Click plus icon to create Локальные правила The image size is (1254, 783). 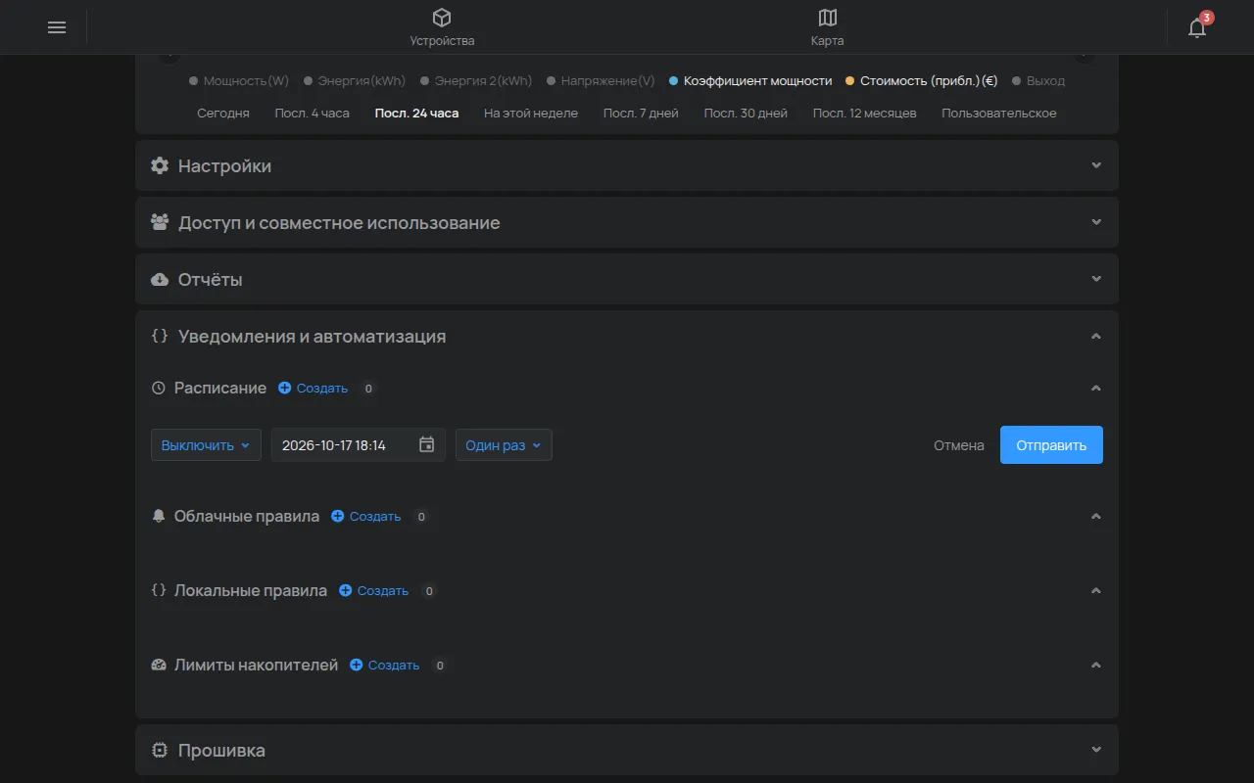tap(345, 590)
